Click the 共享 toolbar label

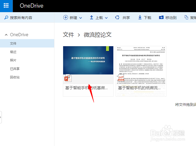tap(126, 18)
